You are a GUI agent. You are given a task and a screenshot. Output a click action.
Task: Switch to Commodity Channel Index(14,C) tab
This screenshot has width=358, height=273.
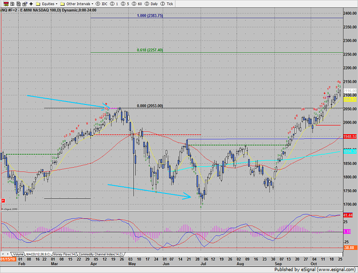pyautogui.click(x=101, y=254)
